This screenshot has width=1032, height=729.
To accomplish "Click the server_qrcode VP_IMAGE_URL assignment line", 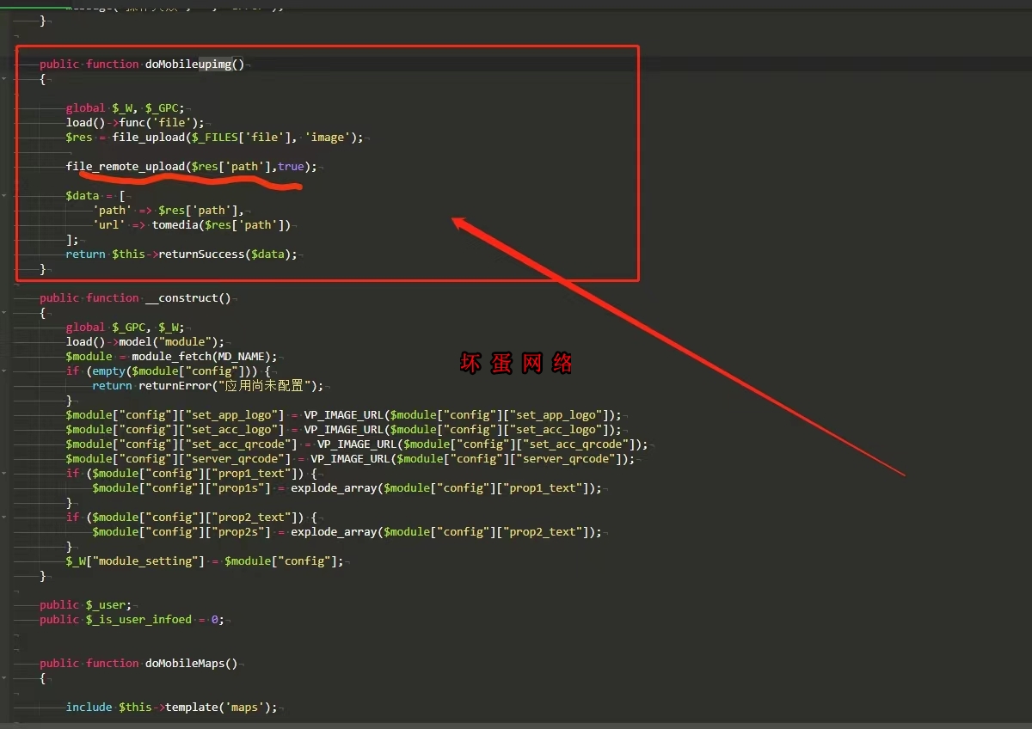I will pos(350,458).
